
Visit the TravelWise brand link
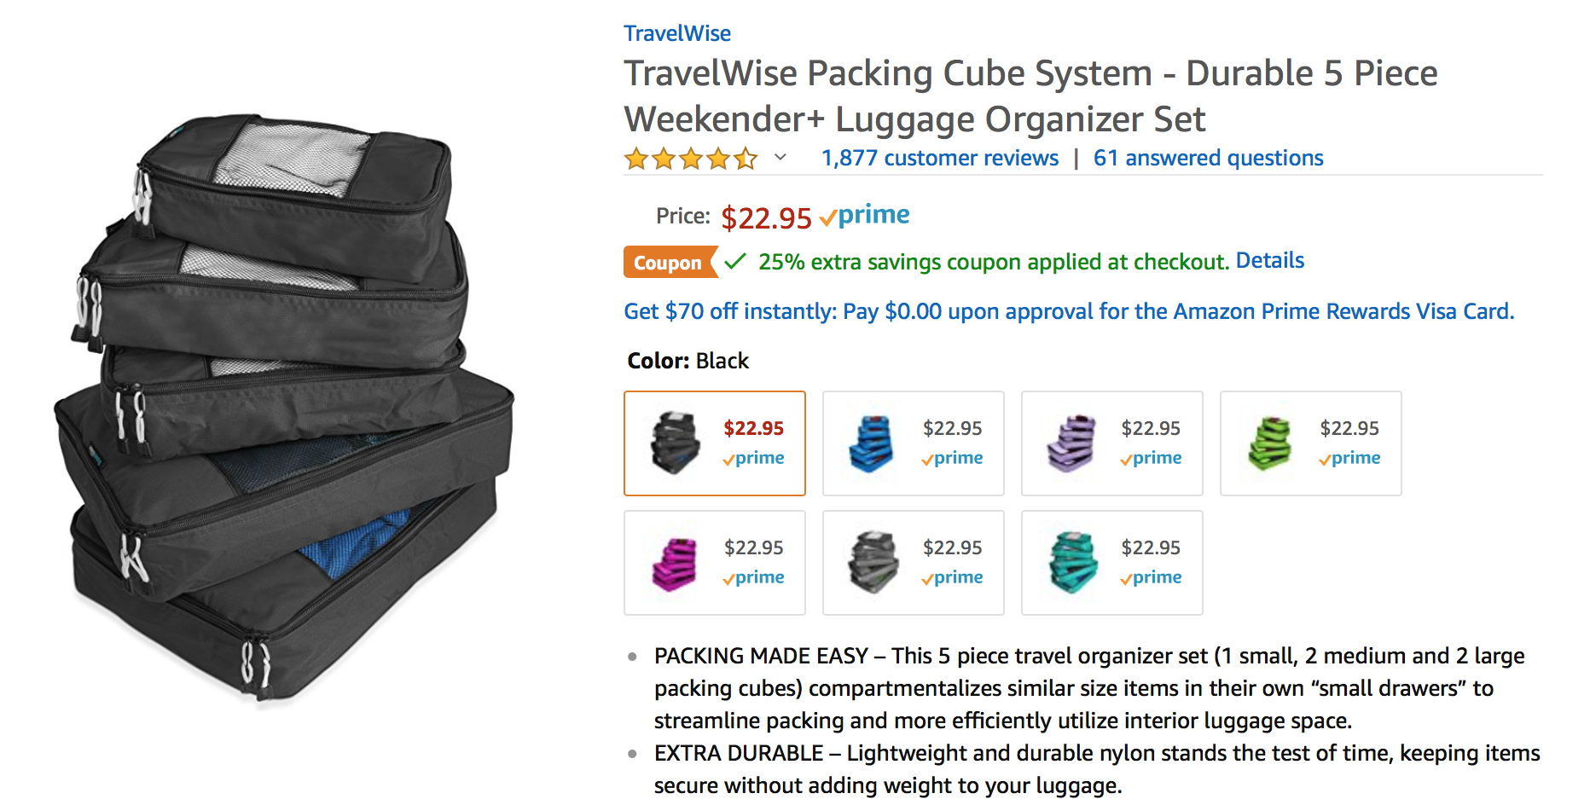(677, 33)
